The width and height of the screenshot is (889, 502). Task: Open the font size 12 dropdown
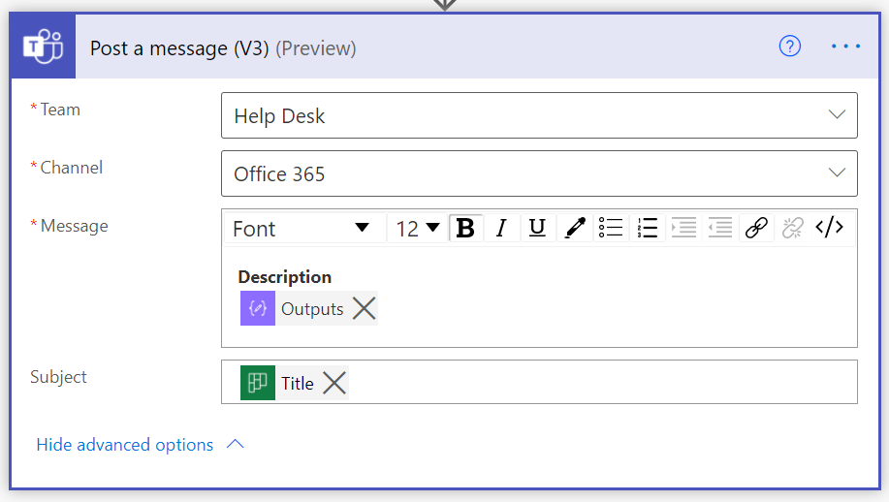click(x=418, y=228)
